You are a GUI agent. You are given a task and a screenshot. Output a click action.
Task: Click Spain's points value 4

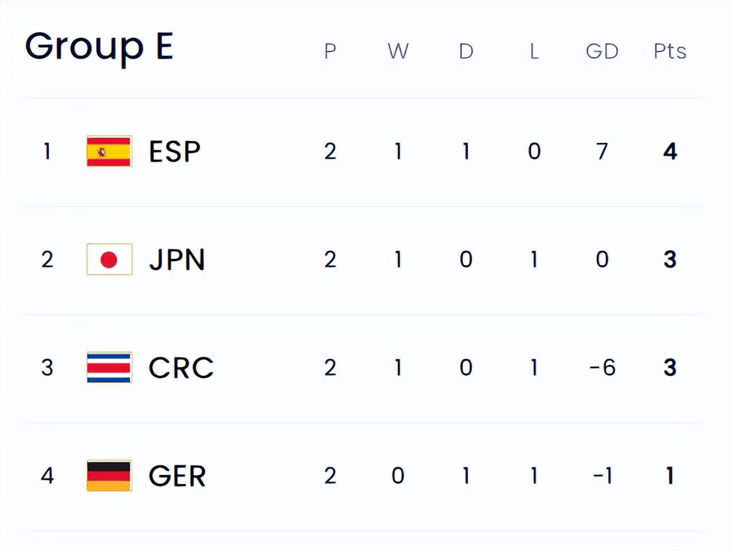click(x=670, y=152)
